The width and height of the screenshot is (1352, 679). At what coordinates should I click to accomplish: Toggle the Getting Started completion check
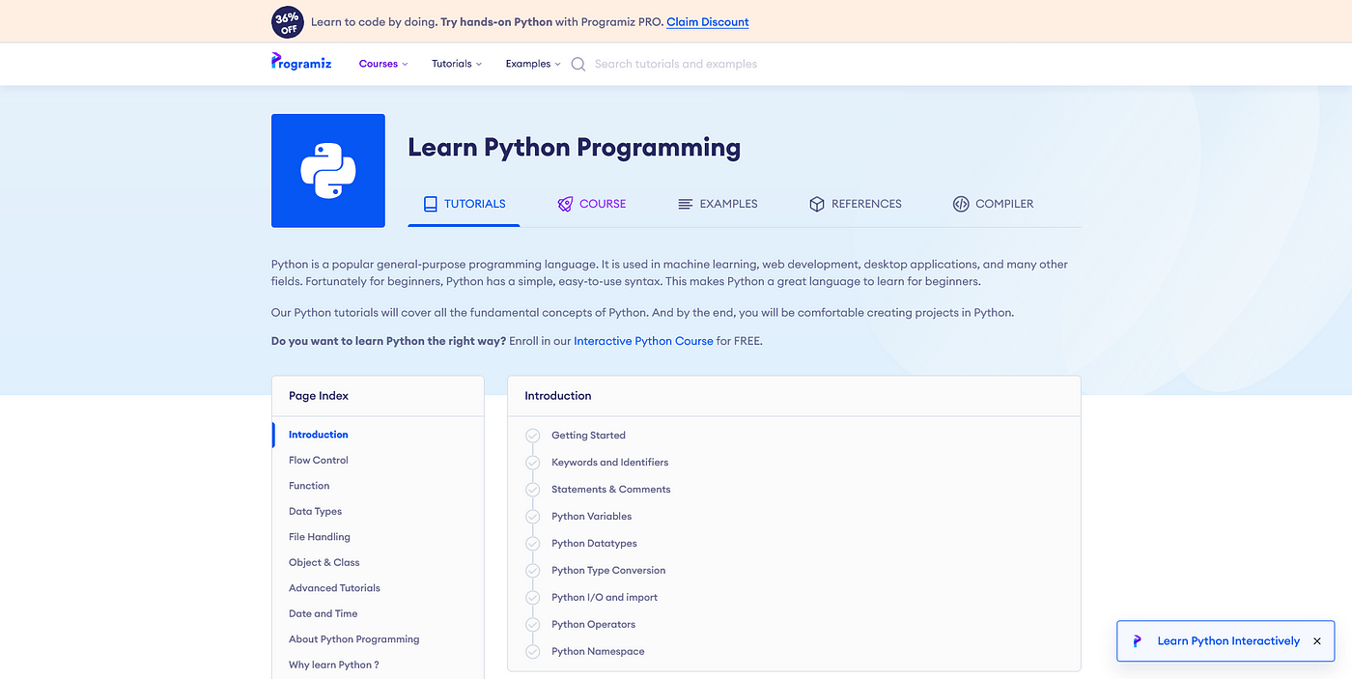pos(532,436)
